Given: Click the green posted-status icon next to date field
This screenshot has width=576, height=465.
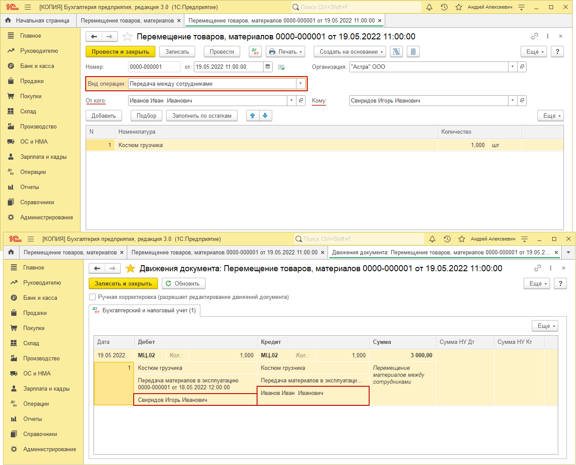Looking at the screenshot, I should (x=281, y=67).
